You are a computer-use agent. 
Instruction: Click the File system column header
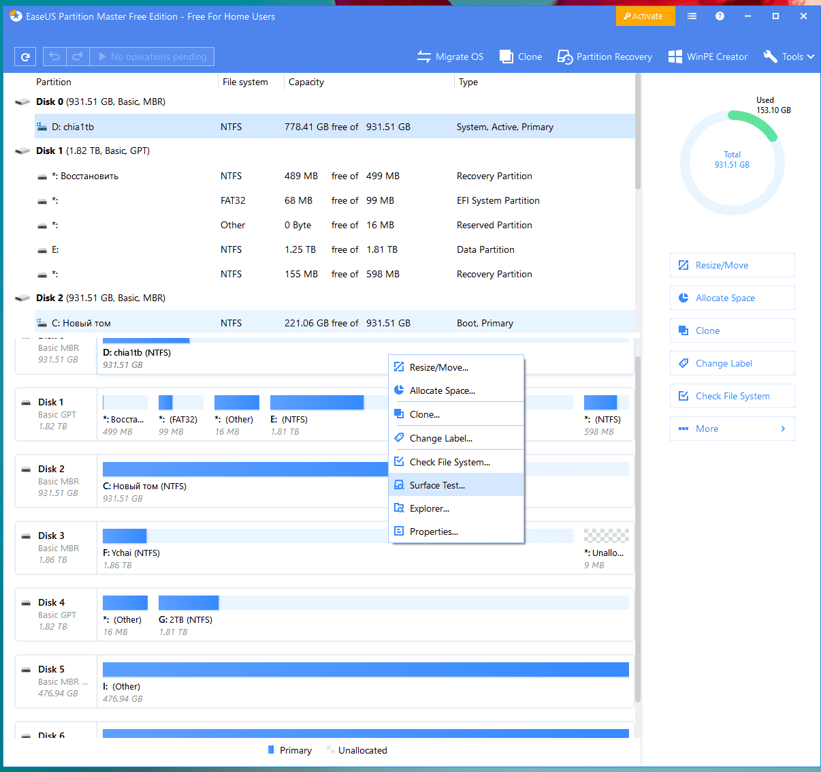245,82
